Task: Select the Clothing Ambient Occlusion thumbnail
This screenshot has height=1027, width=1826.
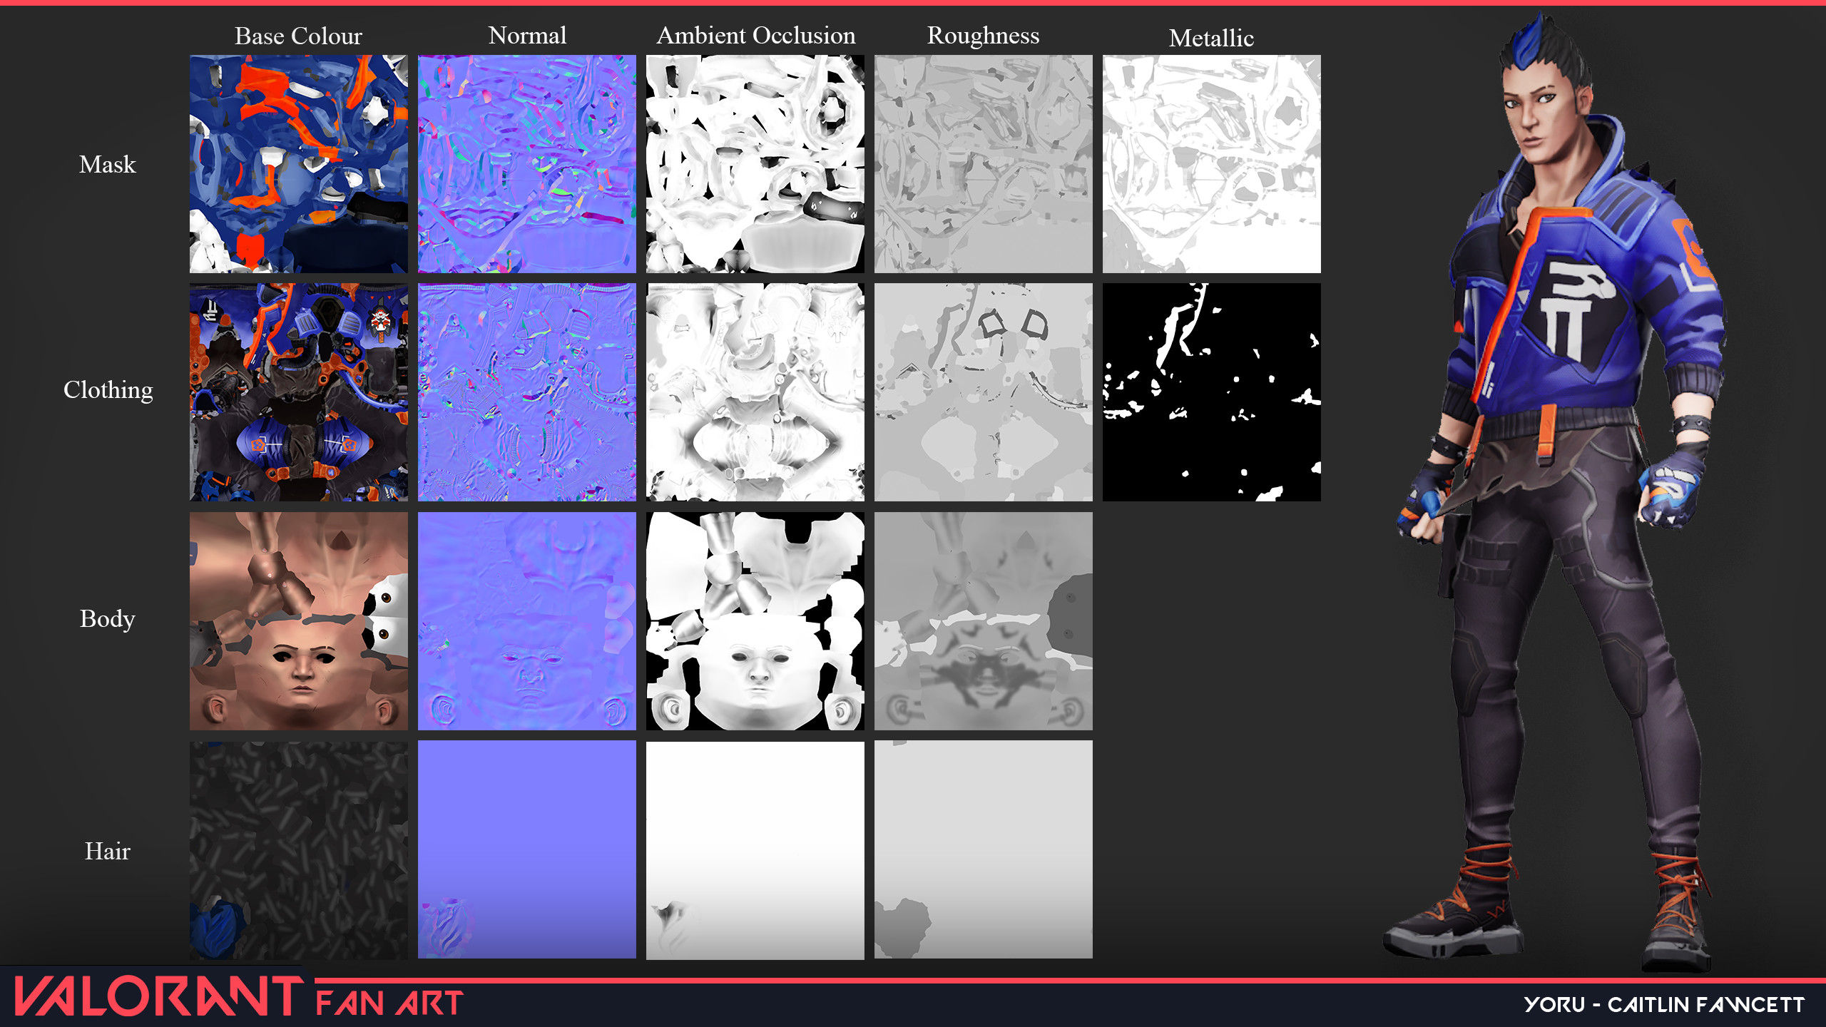Action: click(x=755, y=392)
